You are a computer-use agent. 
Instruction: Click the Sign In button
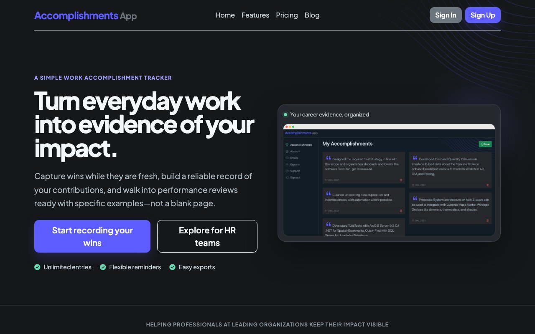coord(446,15)
